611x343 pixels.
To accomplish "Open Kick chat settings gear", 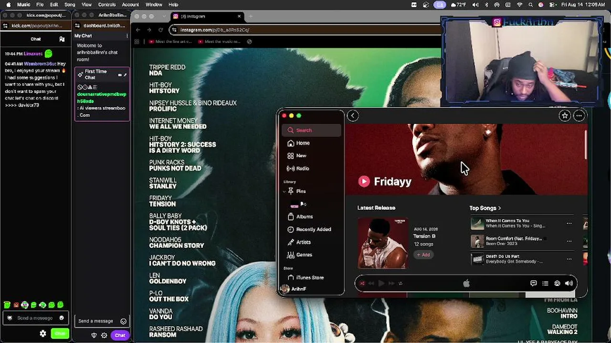I will point(43,333).
